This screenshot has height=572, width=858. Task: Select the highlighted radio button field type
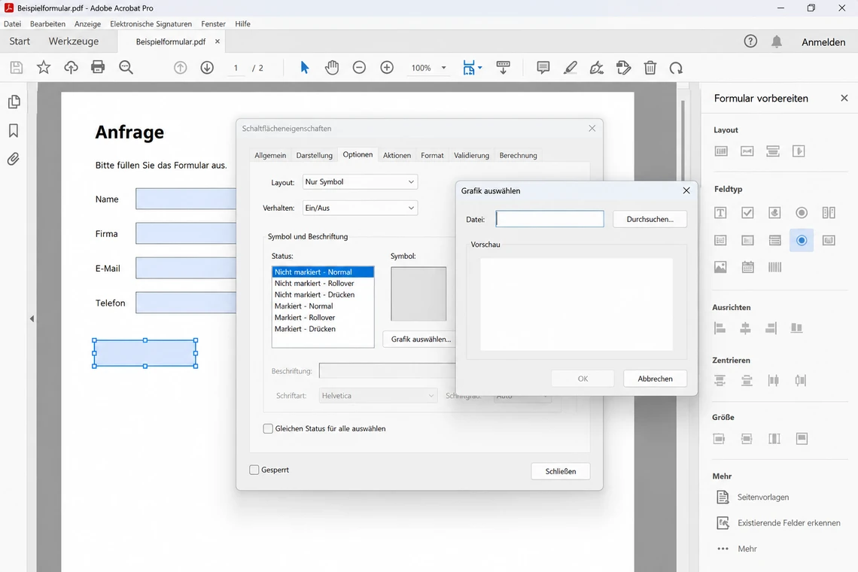pos(802,240)
